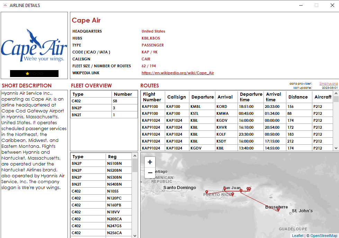Click the 17:15:00 arrival time cell
This screenshot has width=339, height=238.
[x=275, y=141]
